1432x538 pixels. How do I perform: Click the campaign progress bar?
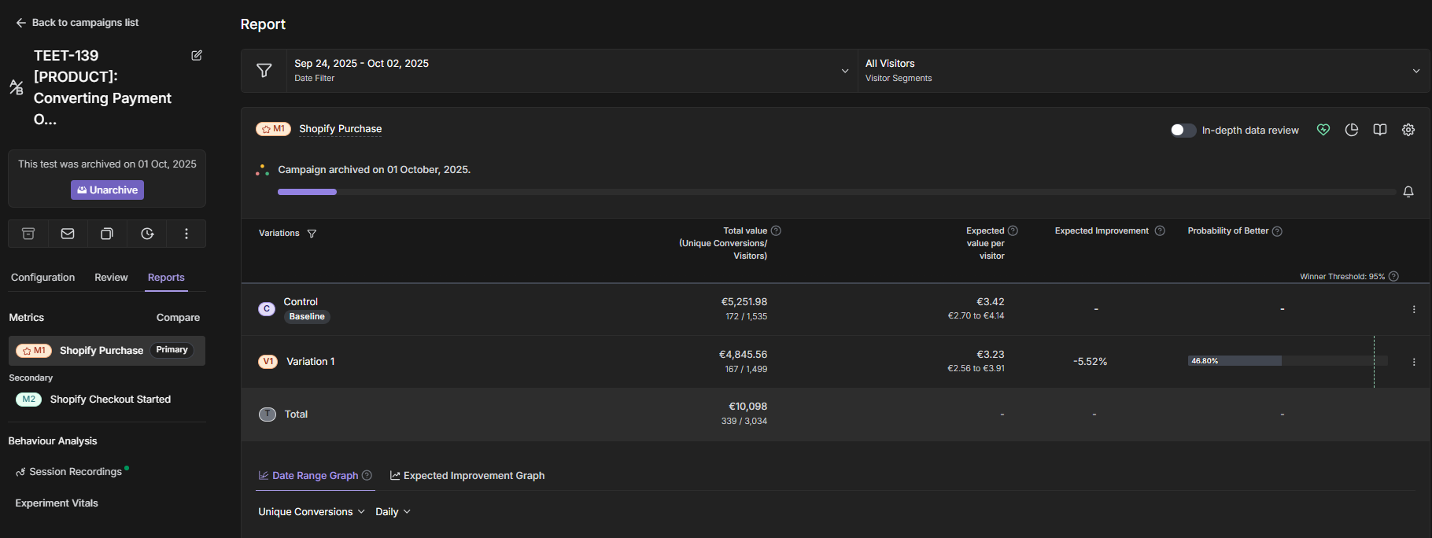(837, 192)
